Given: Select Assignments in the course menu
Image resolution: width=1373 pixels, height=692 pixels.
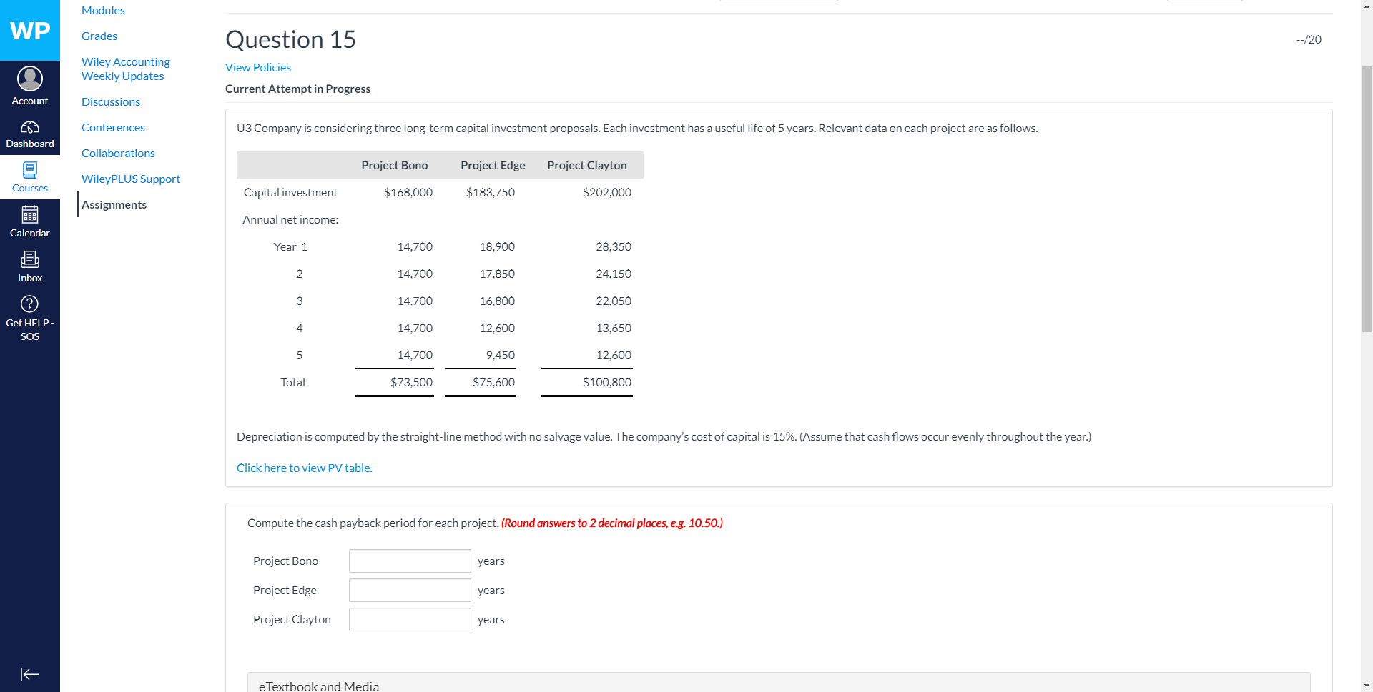Looking at the screenshot, I should point(114,204).
